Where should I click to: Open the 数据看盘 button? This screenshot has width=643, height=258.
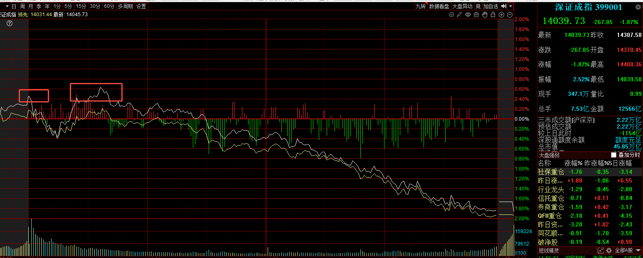pos(439,6)
